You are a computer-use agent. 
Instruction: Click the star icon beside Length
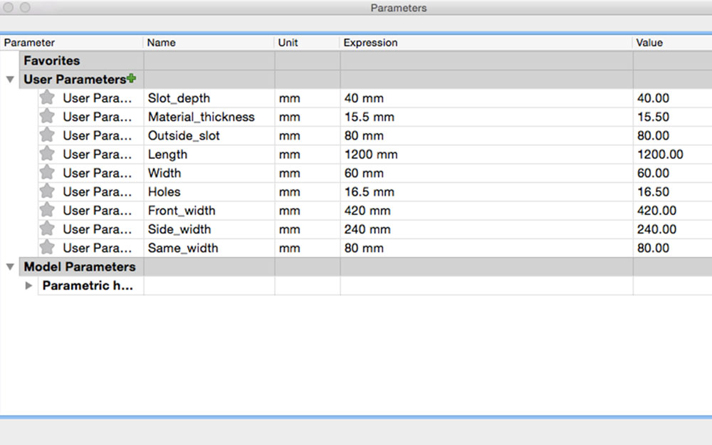pyautogui.click(x=47, y=154)
